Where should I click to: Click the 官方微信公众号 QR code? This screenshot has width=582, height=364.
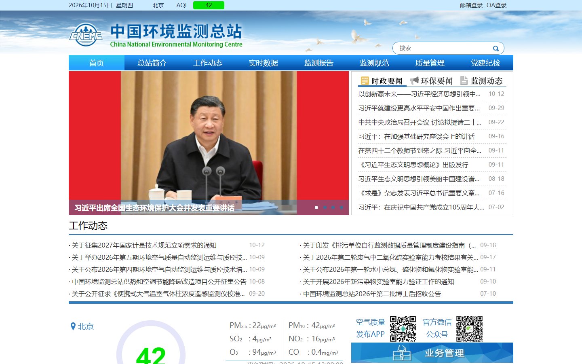[x=470, y=329]
